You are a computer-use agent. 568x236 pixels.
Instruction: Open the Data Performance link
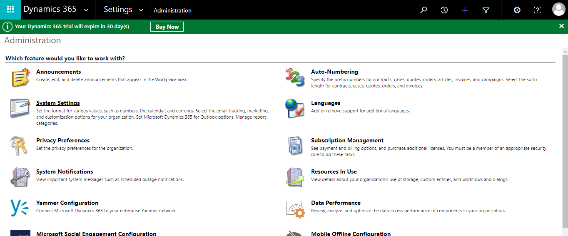(336, 203)
